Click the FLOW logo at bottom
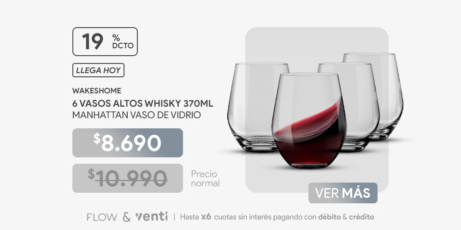 [102, 218]
